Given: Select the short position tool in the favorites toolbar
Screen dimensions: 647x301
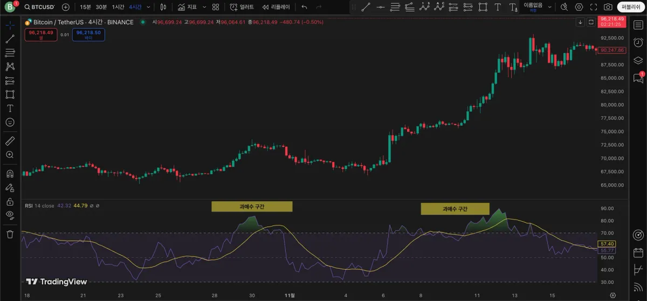Looking at the screenshot, I should coord(468,8).
